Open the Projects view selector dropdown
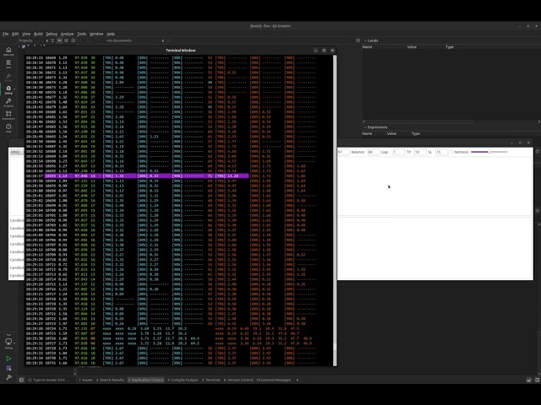Screen dimensions: 541x405 34,40
